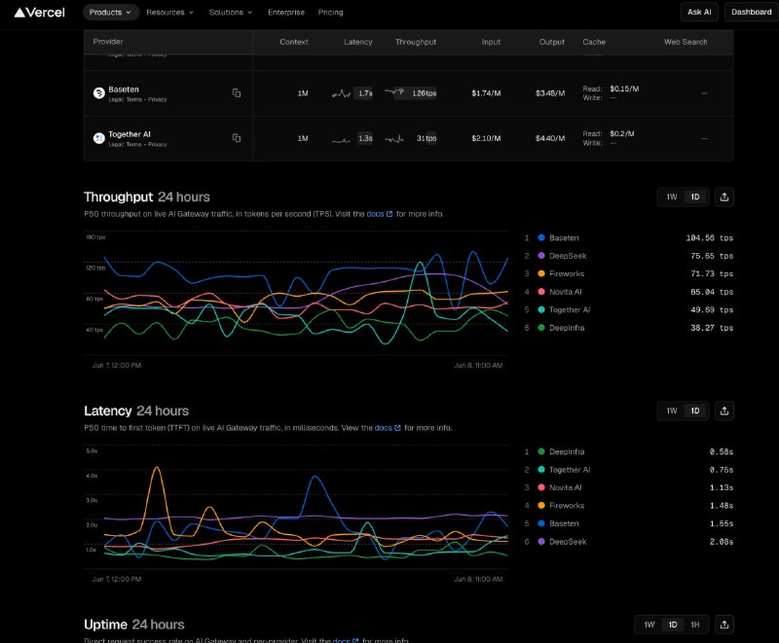This screenshot has width=779, height=643.
Task: Click the Together AI provider logo
Action: (x=99, y=138)
